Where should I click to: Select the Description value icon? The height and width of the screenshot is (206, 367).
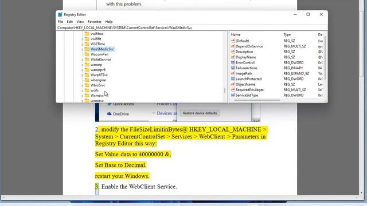coord(233,51)
